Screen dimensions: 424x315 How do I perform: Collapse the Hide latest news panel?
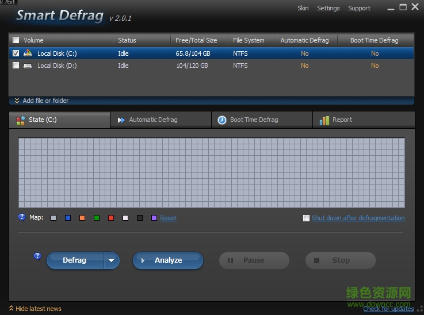[38, 309]
